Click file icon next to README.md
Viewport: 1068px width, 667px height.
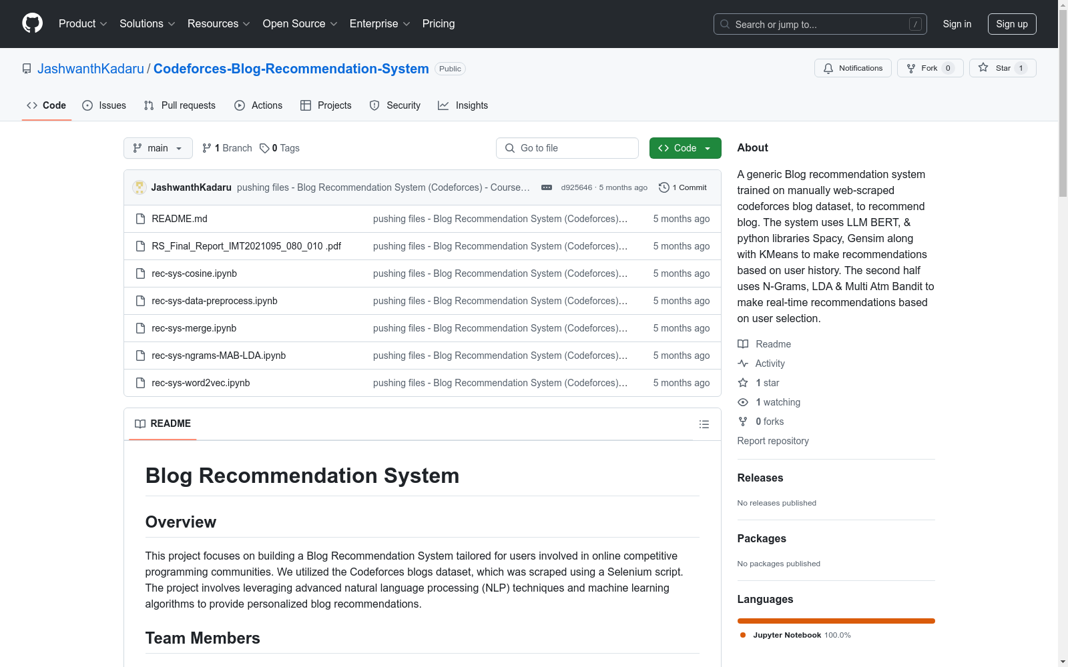click(x=140, y=219)
